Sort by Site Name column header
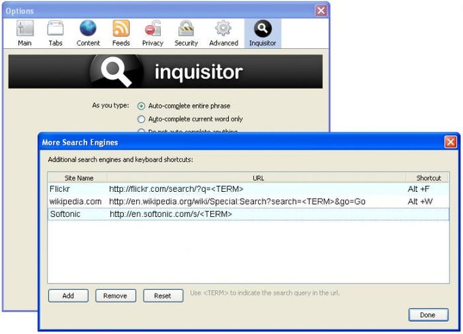 click(x=78, y=178)
